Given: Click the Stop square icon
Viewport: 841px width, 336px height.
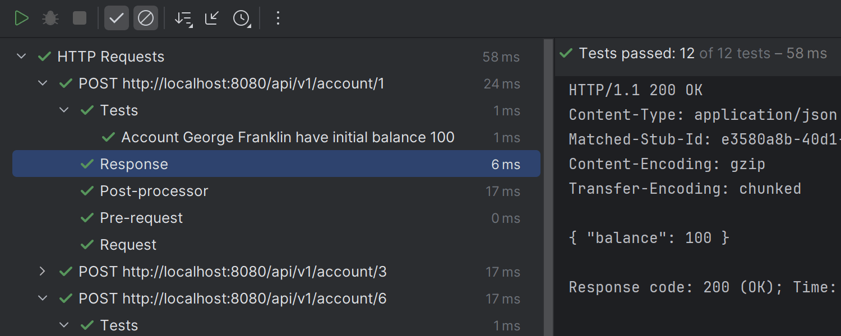Looking at the screenshot, I should click(x=80, y=18).
